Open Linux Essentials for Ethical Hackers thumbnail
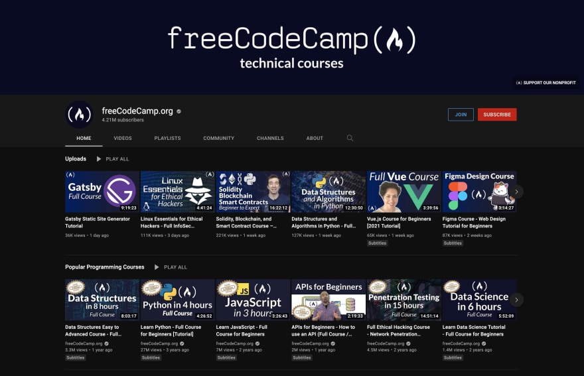 (178, 192)
